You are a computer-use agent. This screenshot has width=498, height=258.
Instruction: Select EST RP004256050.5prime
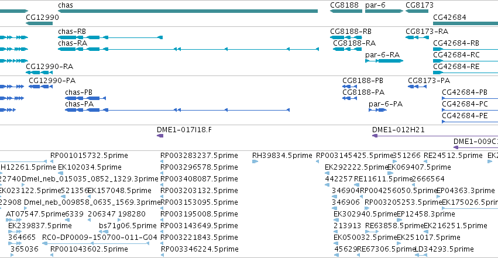click(x=399, y=191)
